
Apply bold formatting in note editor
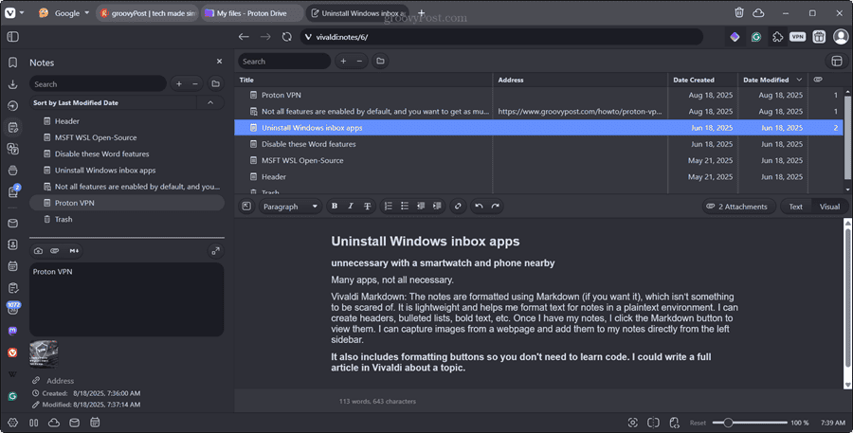[x=335, y=207]
